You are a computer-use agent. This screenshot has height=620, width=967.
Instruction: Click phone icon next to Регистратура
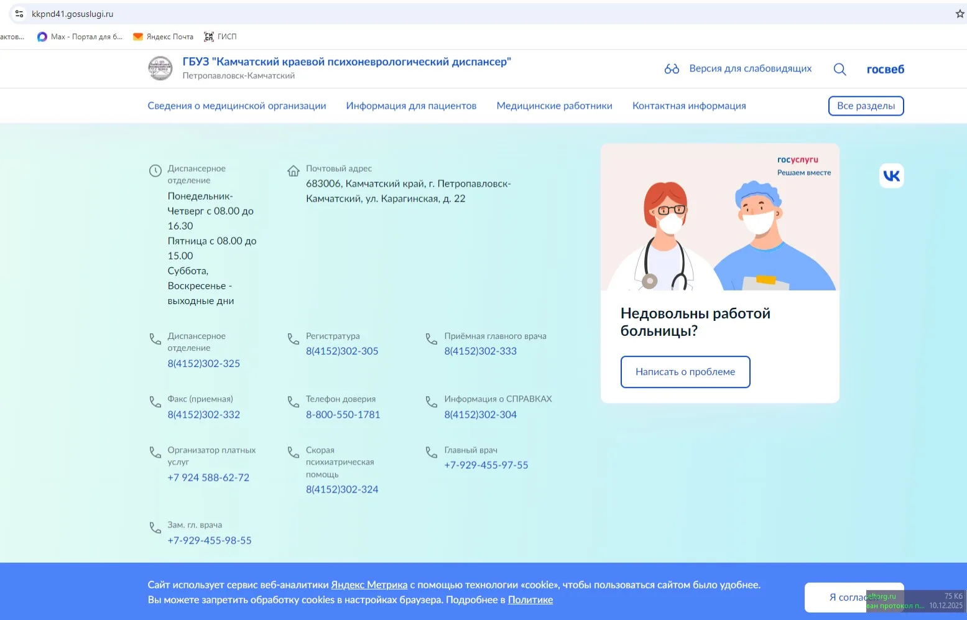point(294,339)
